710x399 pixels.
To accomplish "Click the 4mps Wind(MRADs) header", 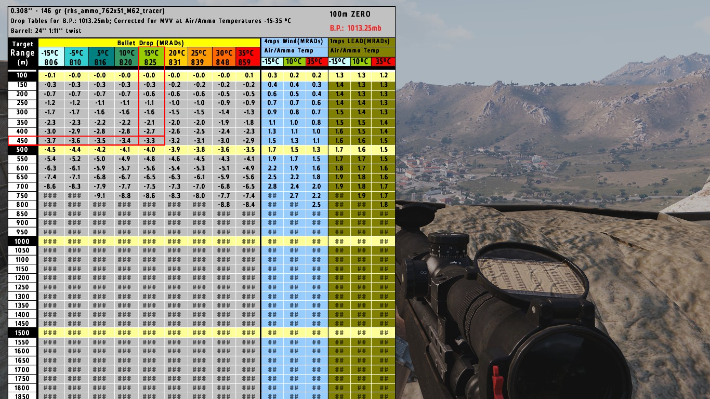I will 294,42.
